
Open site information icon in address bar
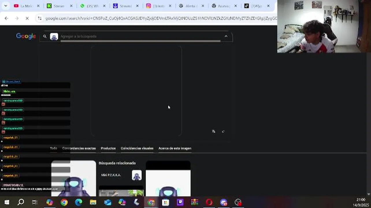(40, 18)
